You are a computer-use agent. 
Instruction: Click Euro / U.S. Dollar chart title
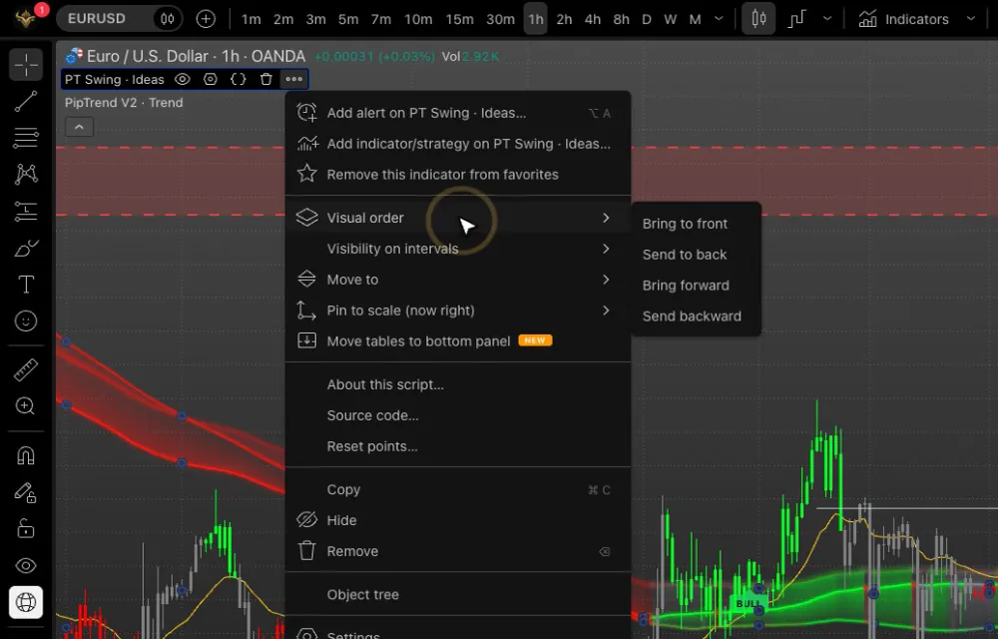point(196,56)
